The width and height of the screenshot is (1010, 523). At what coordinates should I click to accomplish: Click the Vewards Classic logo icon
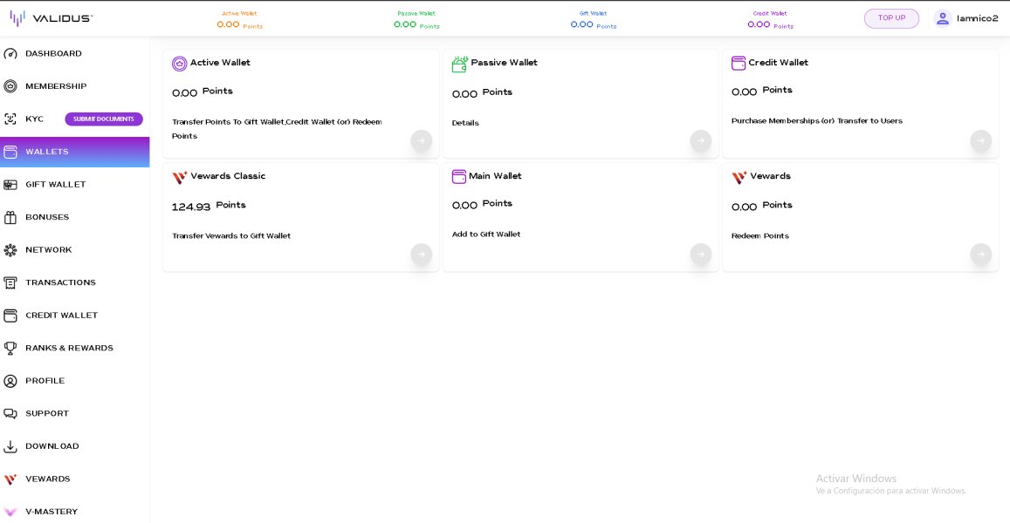(180, 177)
